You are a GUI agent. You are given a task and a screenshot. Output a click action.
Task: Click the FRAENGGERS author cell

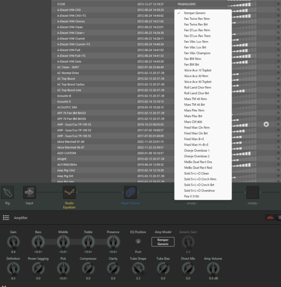(186, 4)
